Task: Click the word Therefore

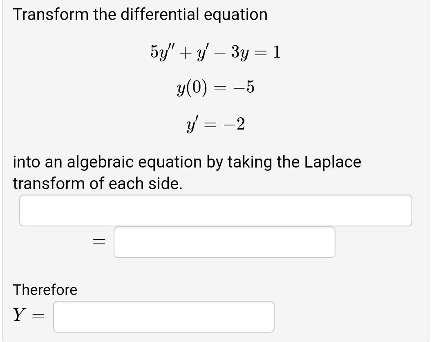Action: 45,290
